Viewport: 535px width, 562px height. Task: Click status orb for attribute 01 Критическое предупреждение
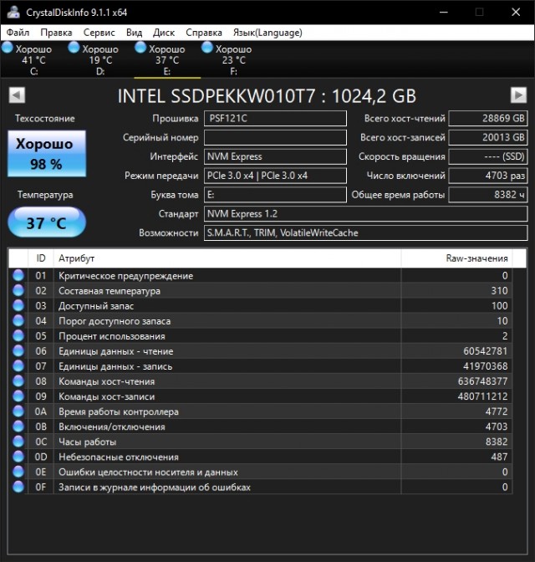[18, 275]
